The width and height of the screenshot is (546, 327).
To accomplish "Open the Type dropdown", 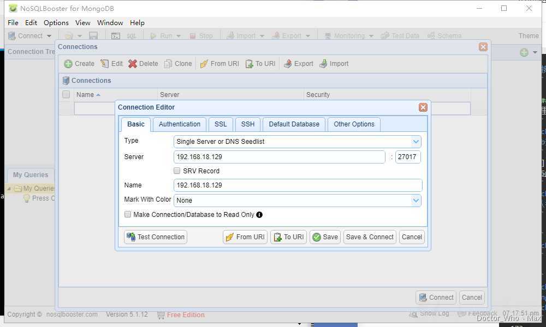I will (x=416, y=142).
